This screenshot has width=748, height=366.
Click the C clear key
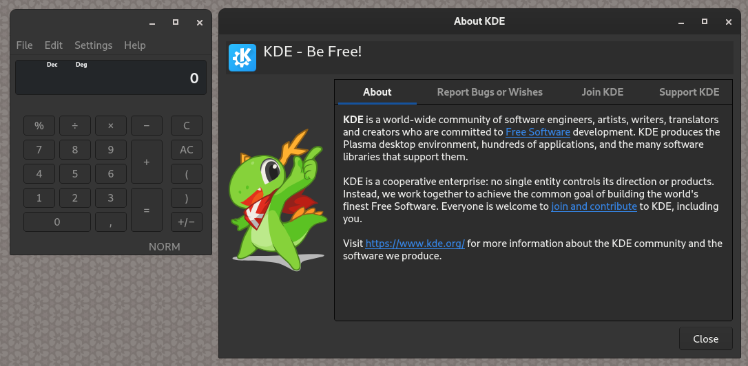click(x=187, y=126)
